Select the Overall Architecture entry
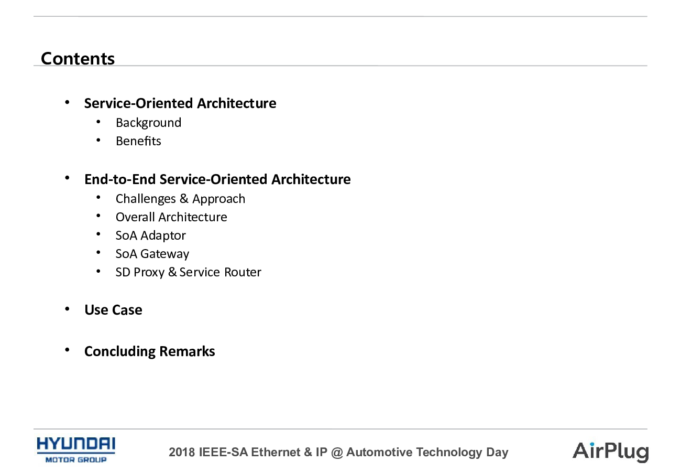 (171, 217)
